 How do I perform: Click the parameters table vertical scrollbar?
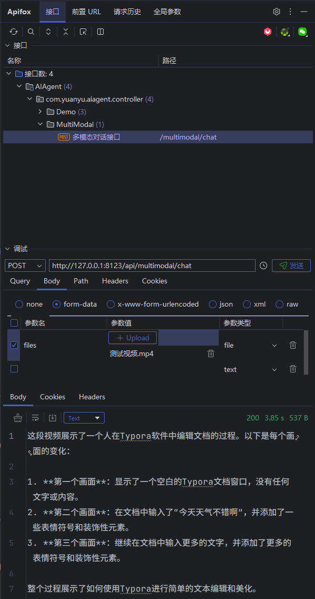pos(305,352)
